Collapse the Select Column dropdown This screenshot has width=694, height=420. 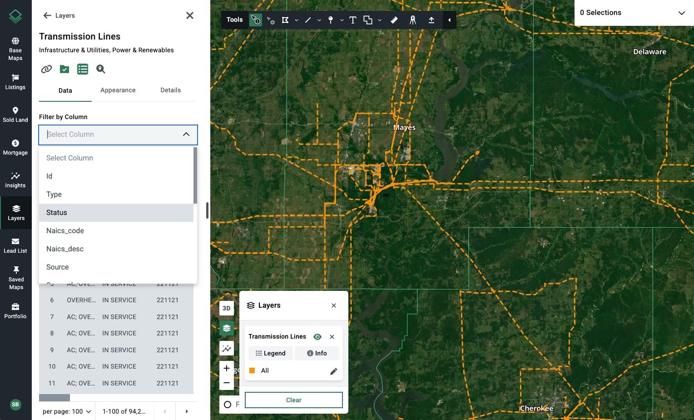[186, 134]
